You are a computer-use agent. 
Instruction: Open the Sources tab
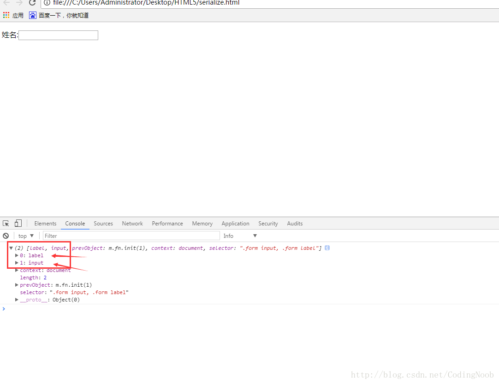point(103,224)
